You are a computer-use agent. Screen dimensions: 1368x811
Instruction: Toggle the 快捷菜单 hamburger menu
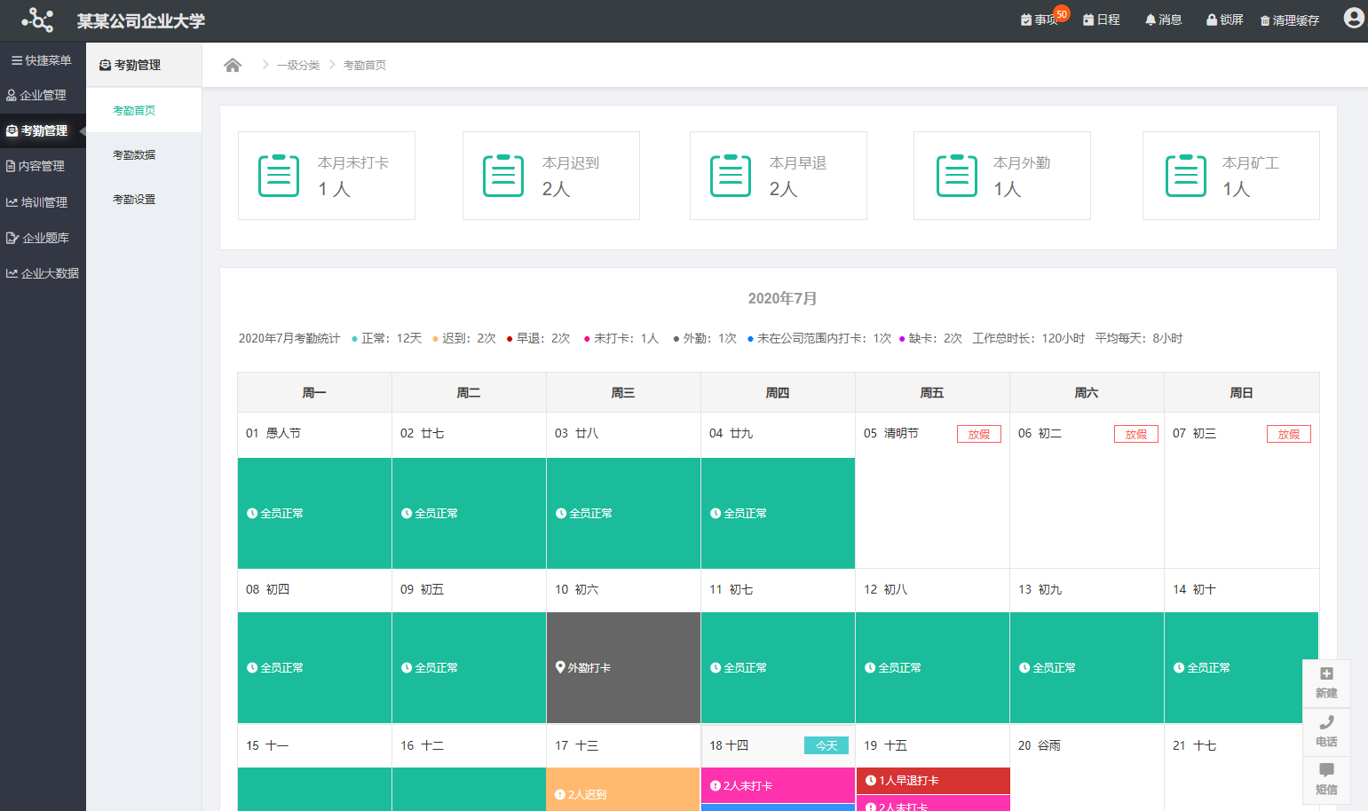43,60
